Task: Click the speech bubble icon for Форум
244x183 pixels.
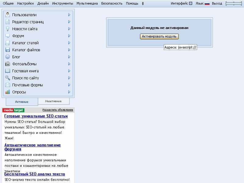Action: [7, 36]
